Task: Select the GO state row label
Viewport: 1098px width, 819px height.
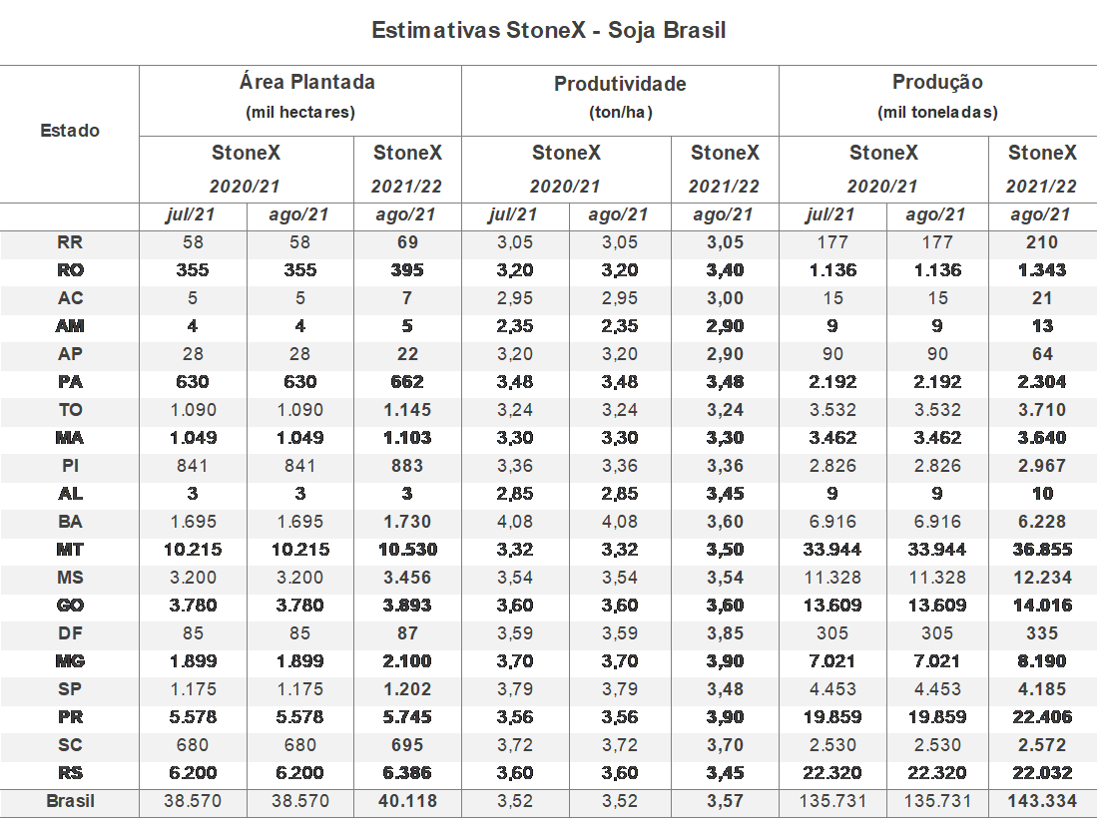Action: (69, 606)
